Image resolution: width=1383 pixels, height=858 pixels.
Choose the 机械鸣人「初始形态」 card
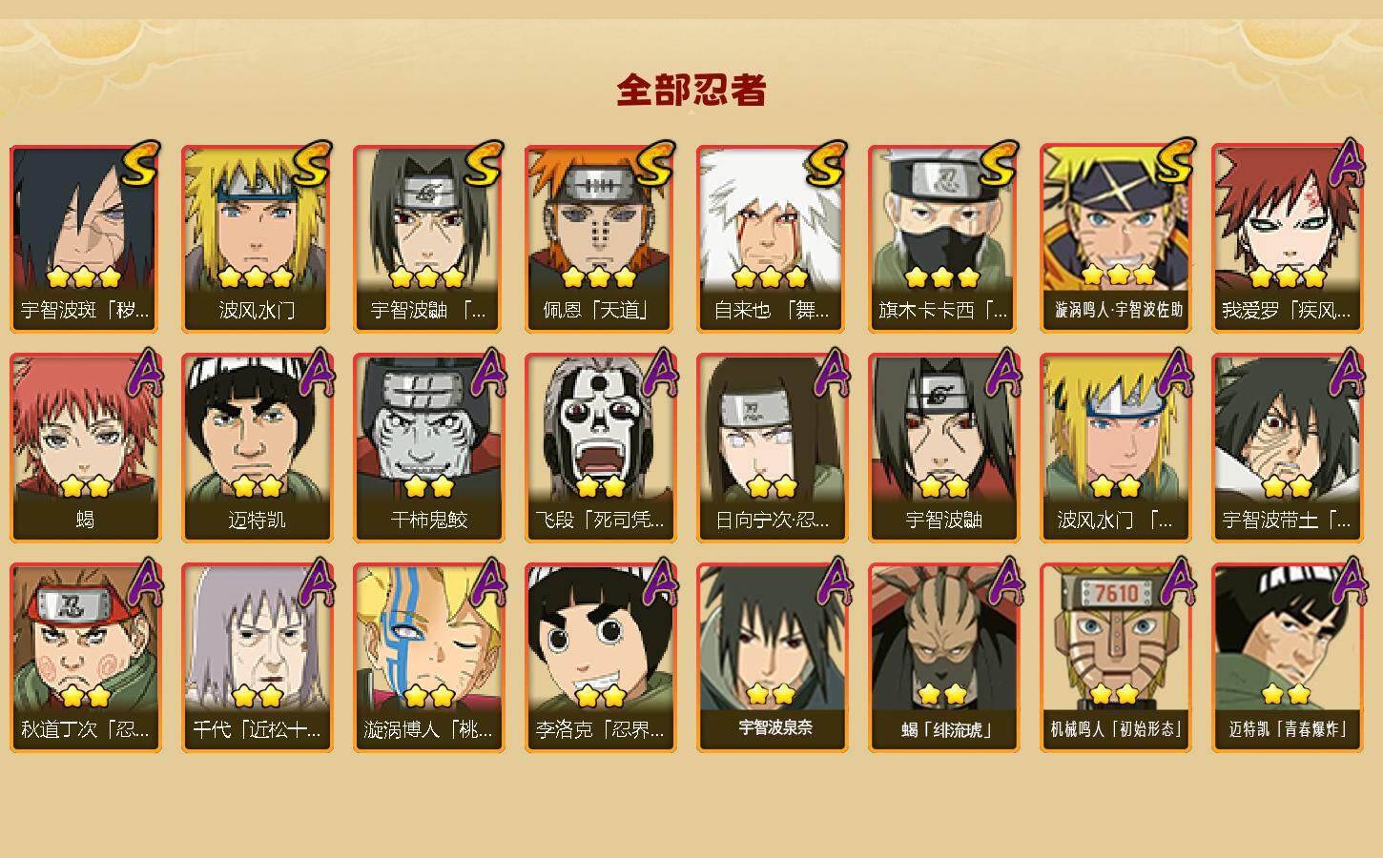1116,658
